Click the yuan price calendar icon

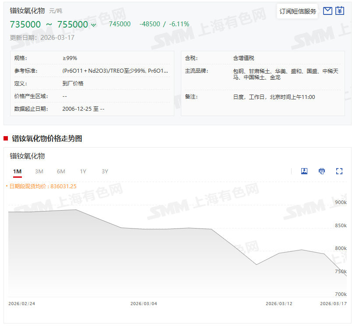(x=340, y=11)
